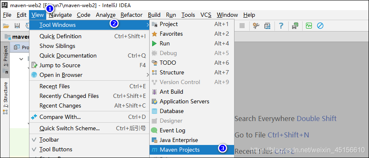The width and height of the screenshot is (369, 158).
Task: Collapse the project tree chevron
Action: pos(21,59)
